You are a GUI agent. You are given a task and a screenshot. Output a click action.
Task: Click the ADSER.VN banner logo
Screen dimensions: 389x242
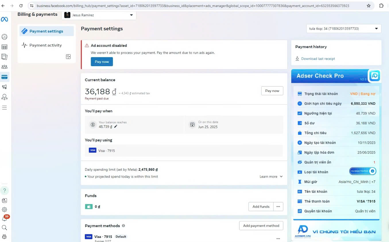[303, 231]
